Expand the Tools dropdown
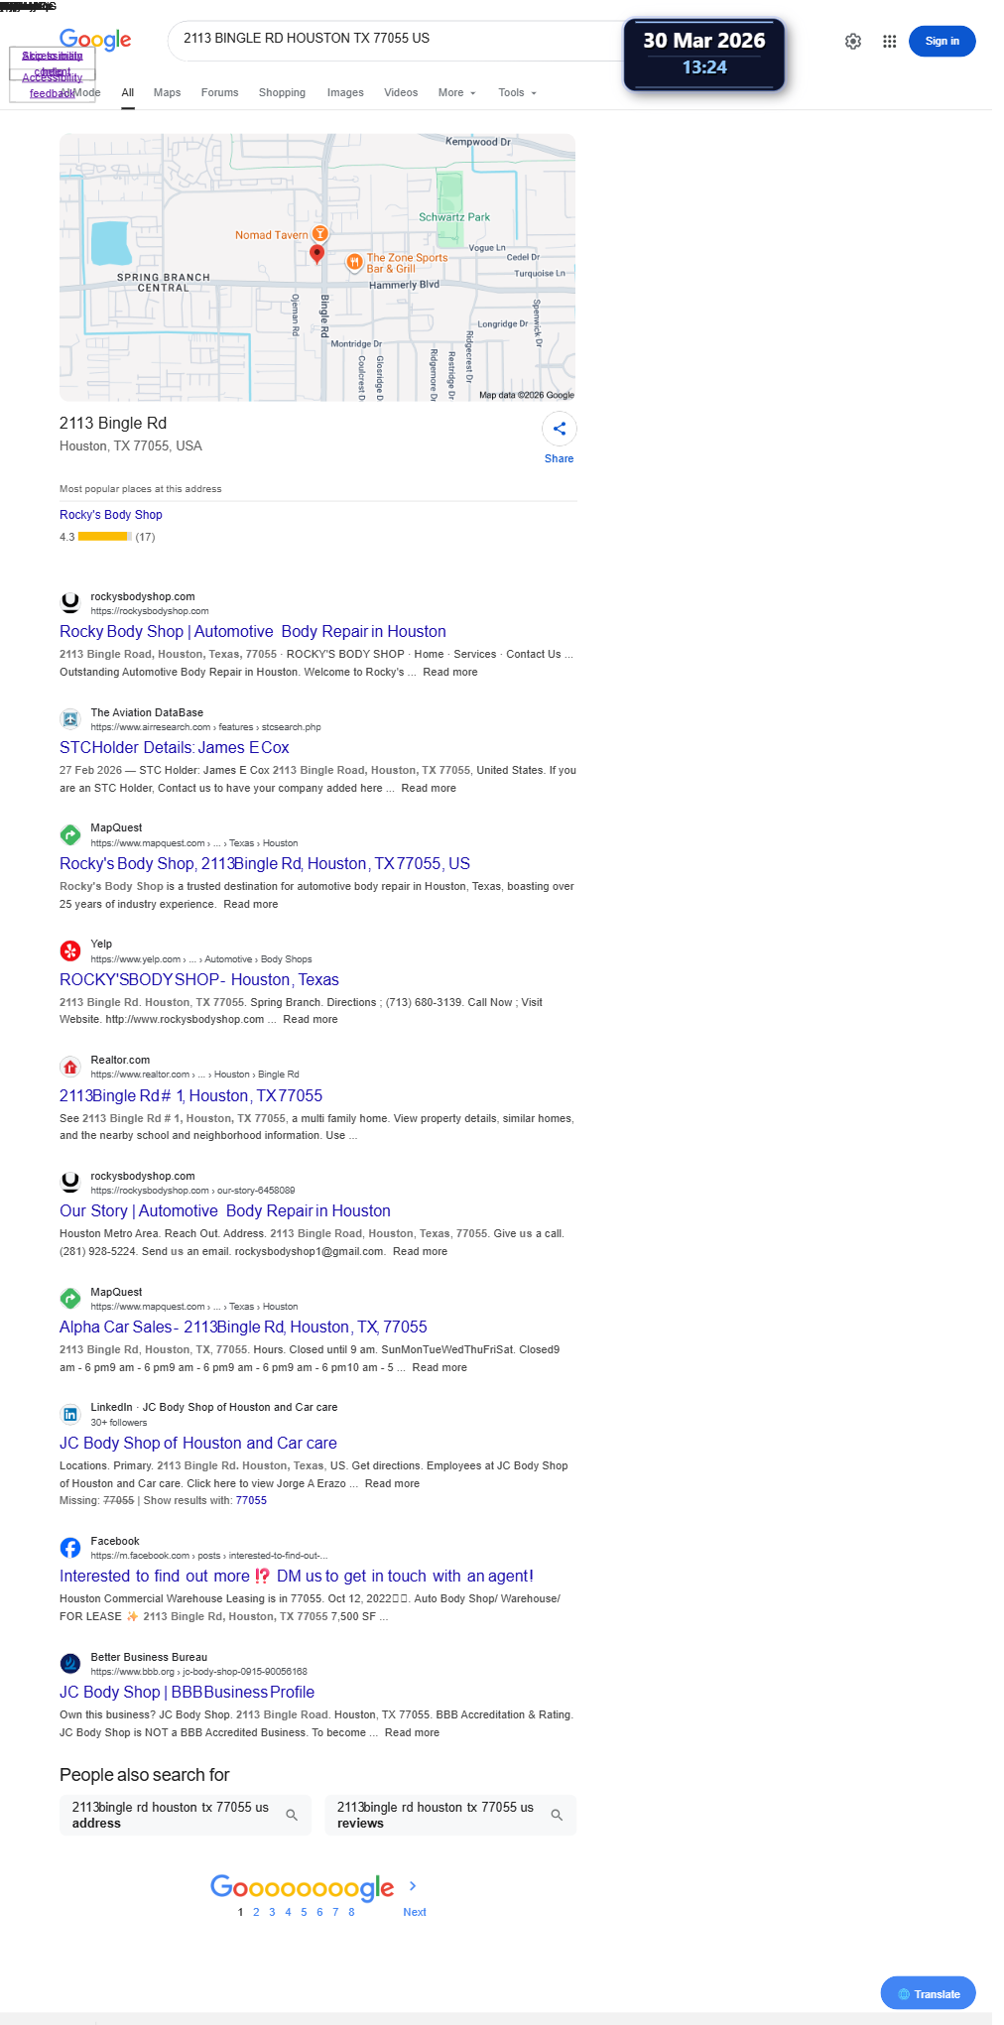Viewport: 1004px width, 2025px height. click(518, 92)
